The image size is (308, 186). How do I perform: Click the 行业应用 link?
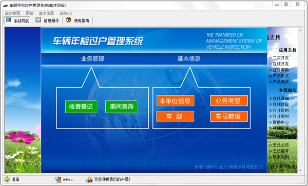280,110
